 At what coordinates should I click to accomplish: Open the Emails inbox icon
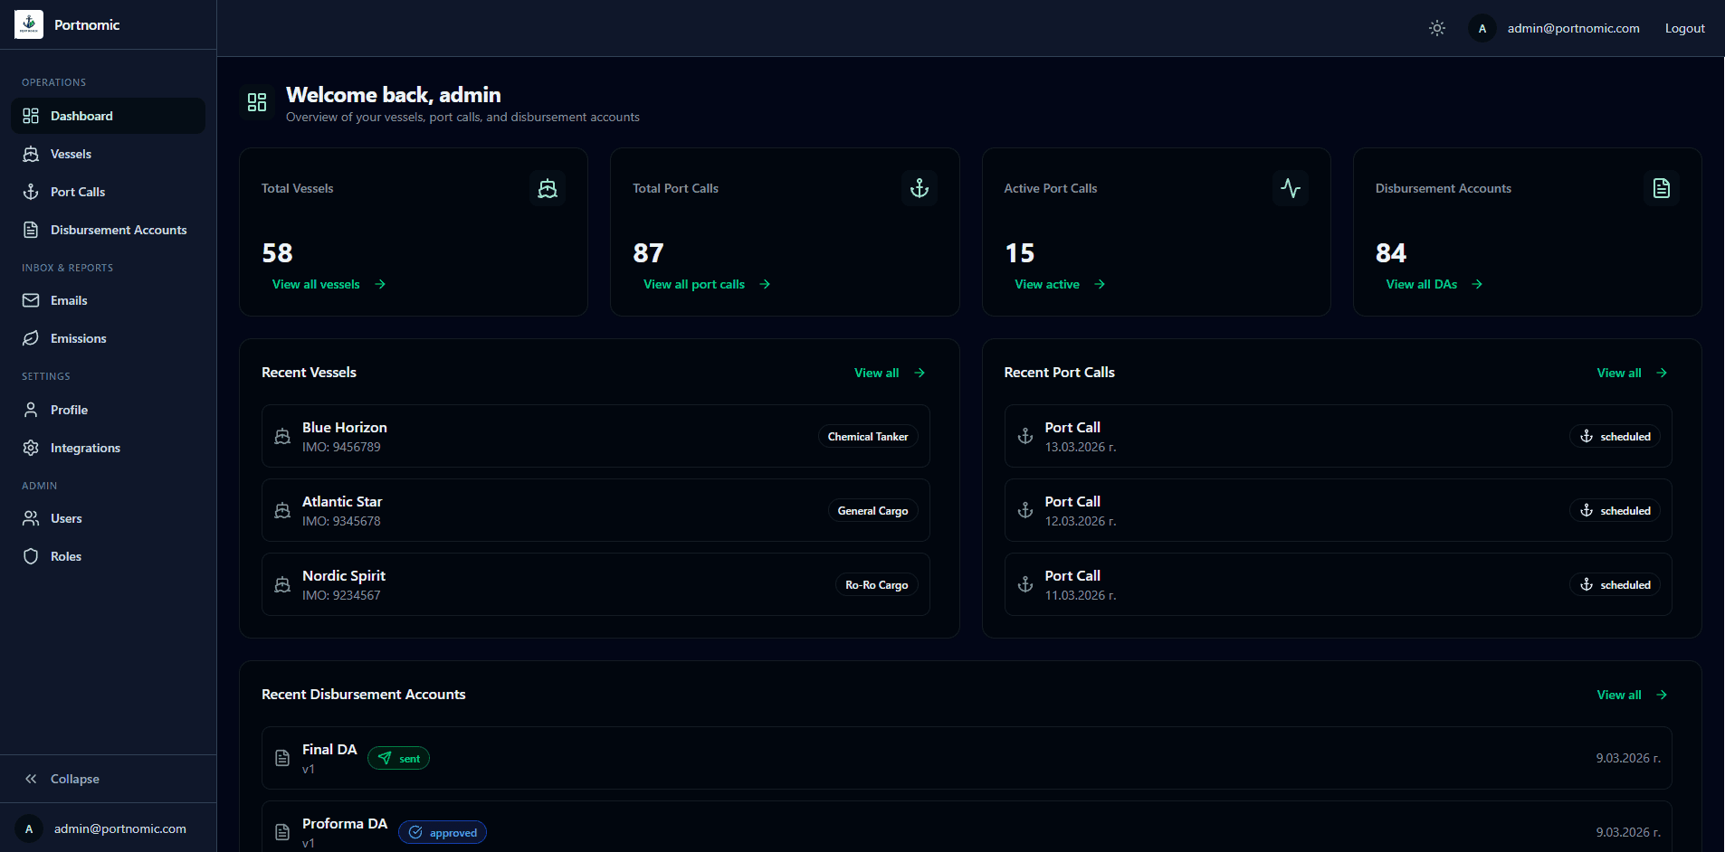point(31,300)
